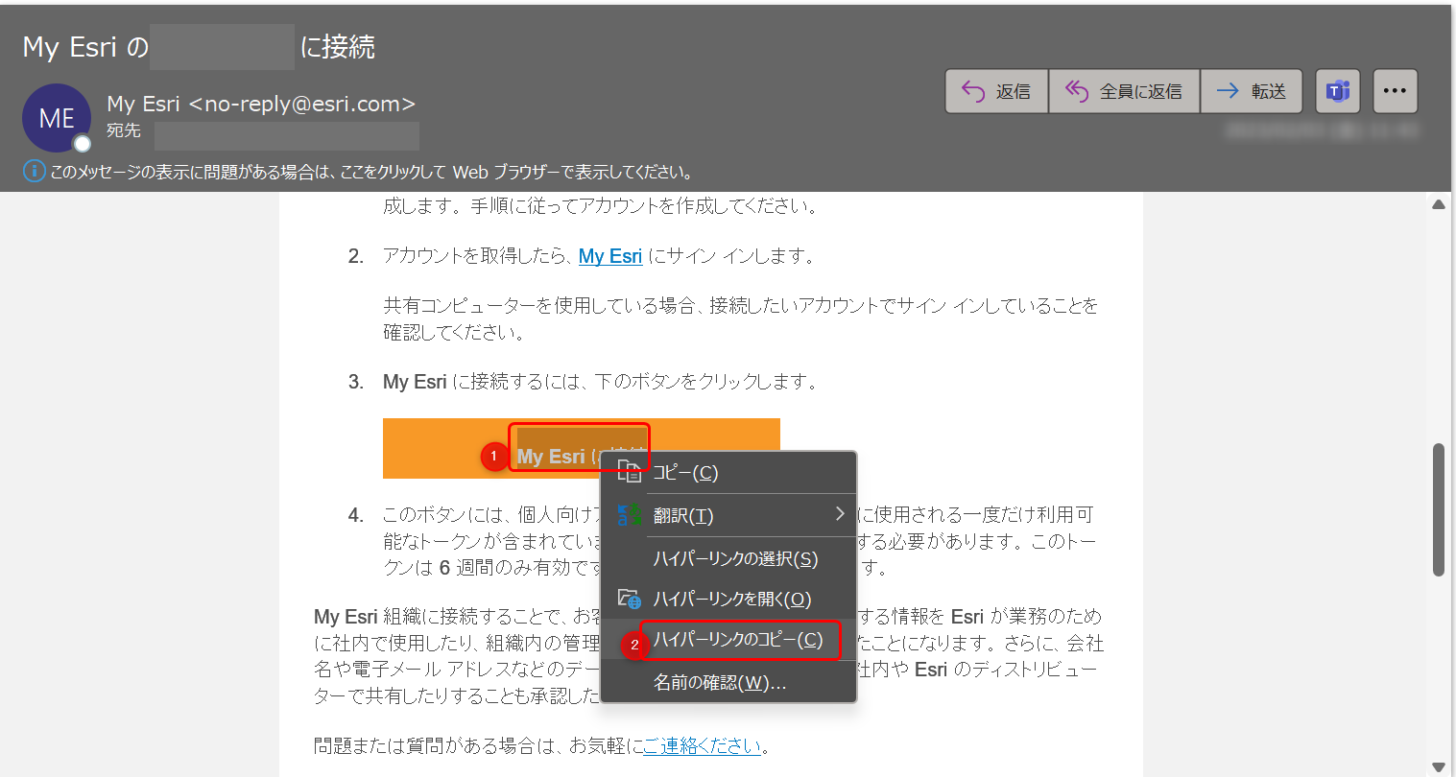
Task: Expand the Translate submenu arrow
Action: 840,514
